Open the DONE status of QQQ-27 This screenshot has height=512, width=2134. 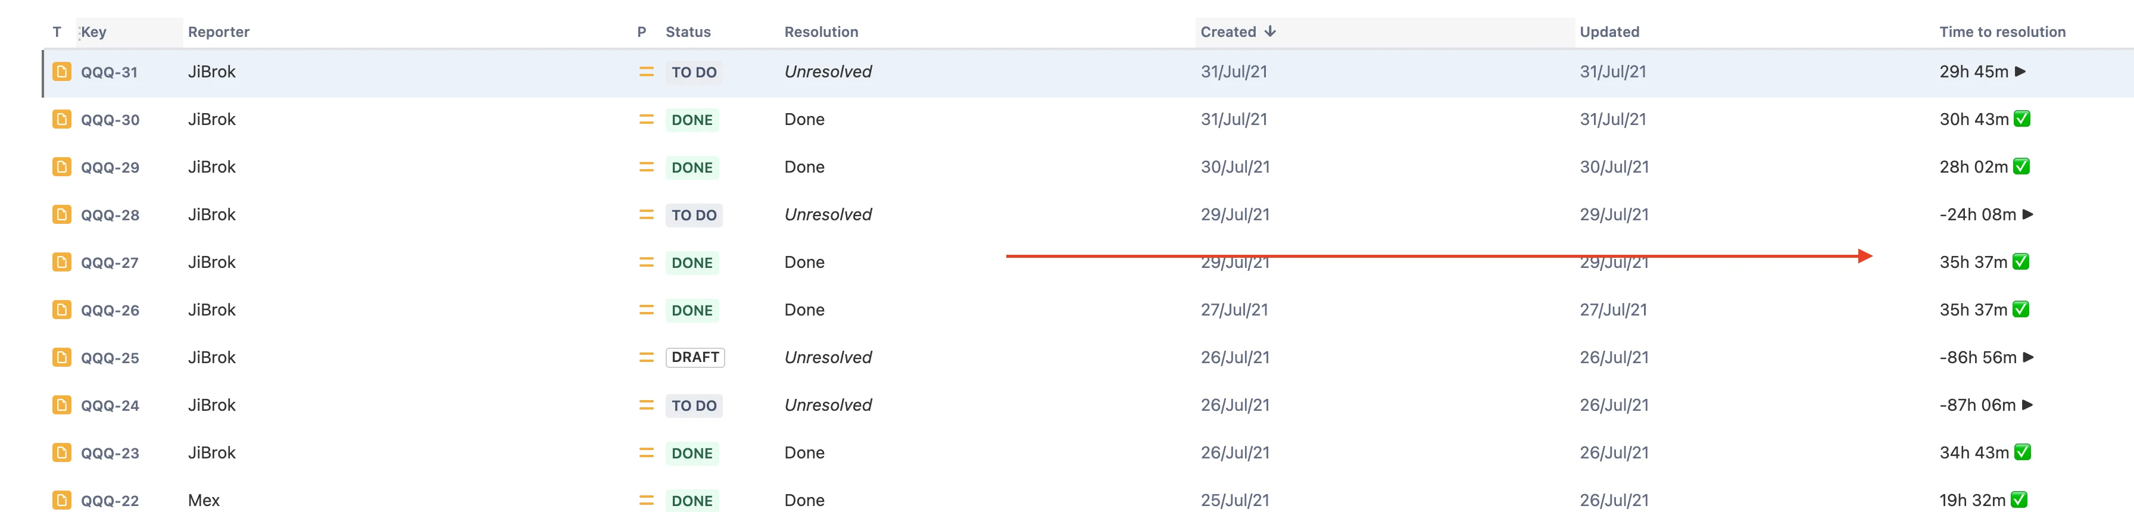(692, 263)
